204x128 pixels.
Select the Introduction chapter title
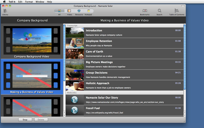(x=94, y=30)
